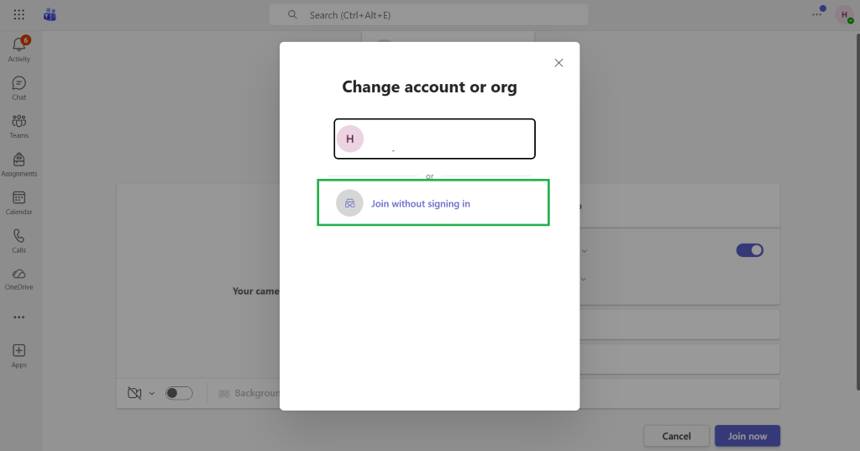This screenshot has width=860, height=451.
Task: Open the Apps store icon
Action: [x=18, y=355]
